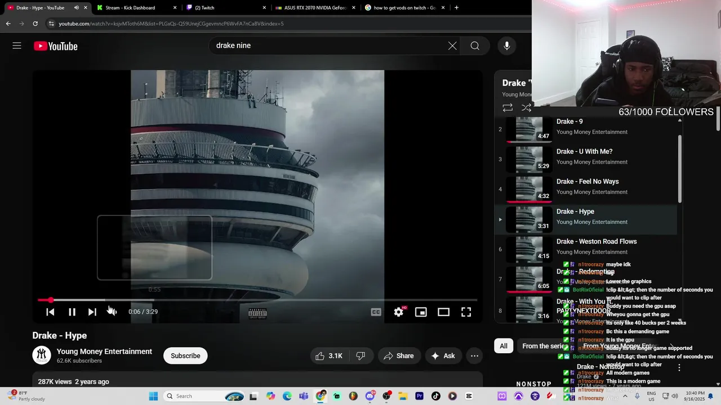The height and width of the screenshot is (405, 721).
Task: Open the Windows Start menu
Action: pos(153,396)
